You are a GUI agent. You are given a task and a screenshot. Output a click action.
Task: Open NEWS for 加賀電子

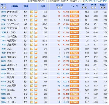(x=74, y=86)
